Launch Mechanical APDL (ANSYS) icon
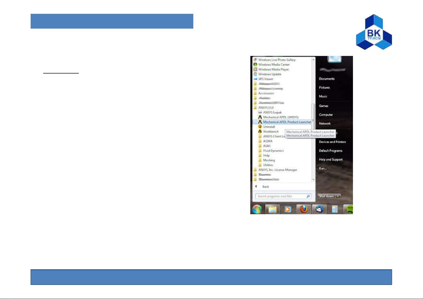Screen dimensions: 423x299 click(x=260, y=117)
